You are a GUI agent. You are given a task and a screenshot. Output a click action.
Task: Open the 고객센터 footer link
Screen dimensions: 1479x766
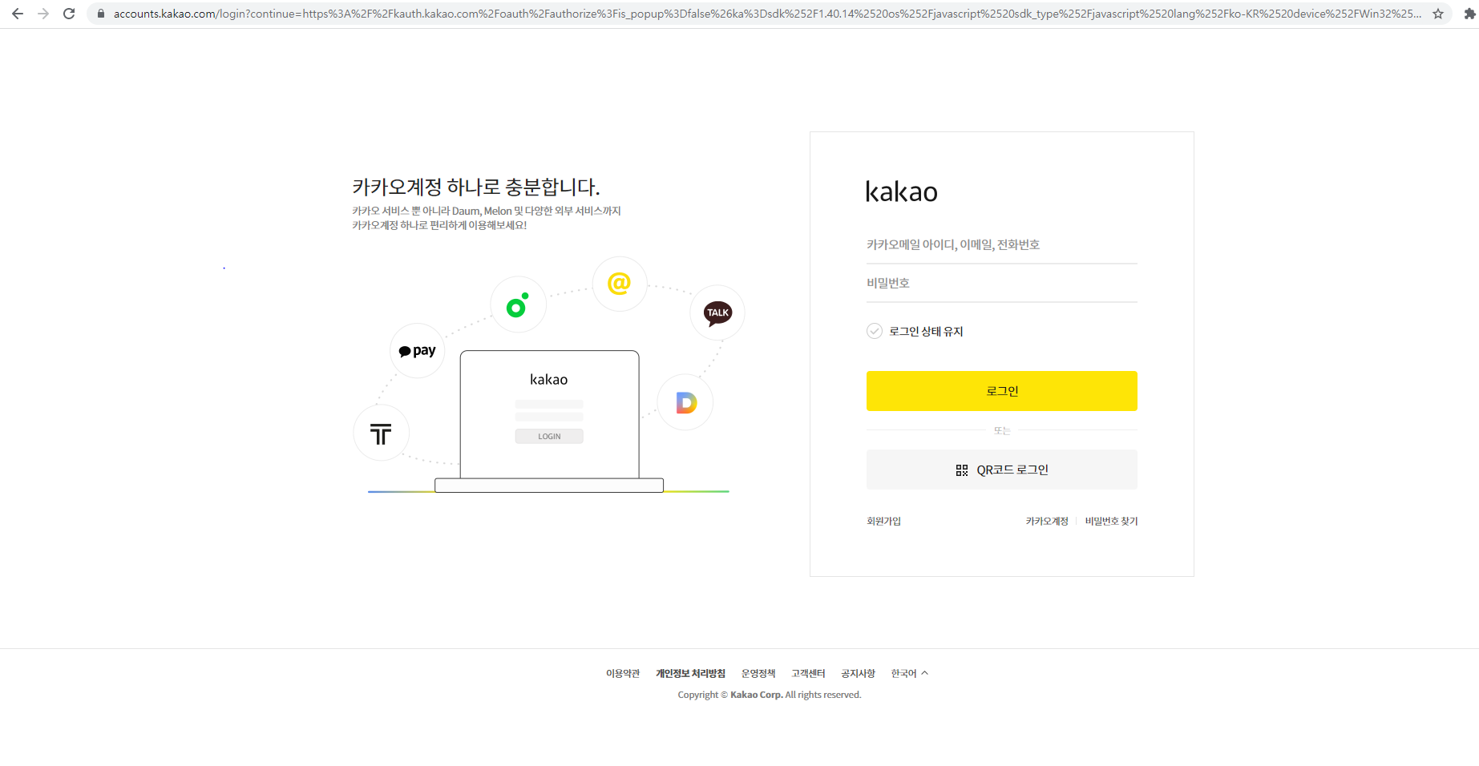808,673
